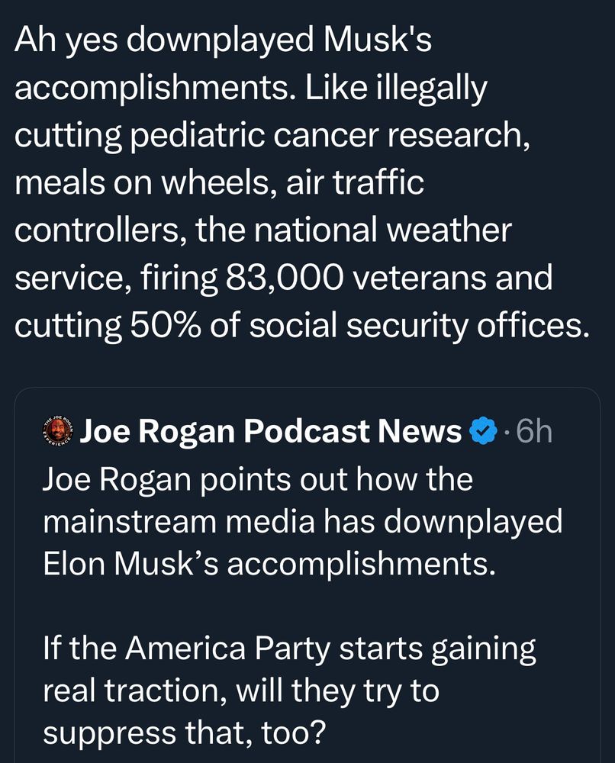Tap the '83,000' figure in the post

point(283,278)
